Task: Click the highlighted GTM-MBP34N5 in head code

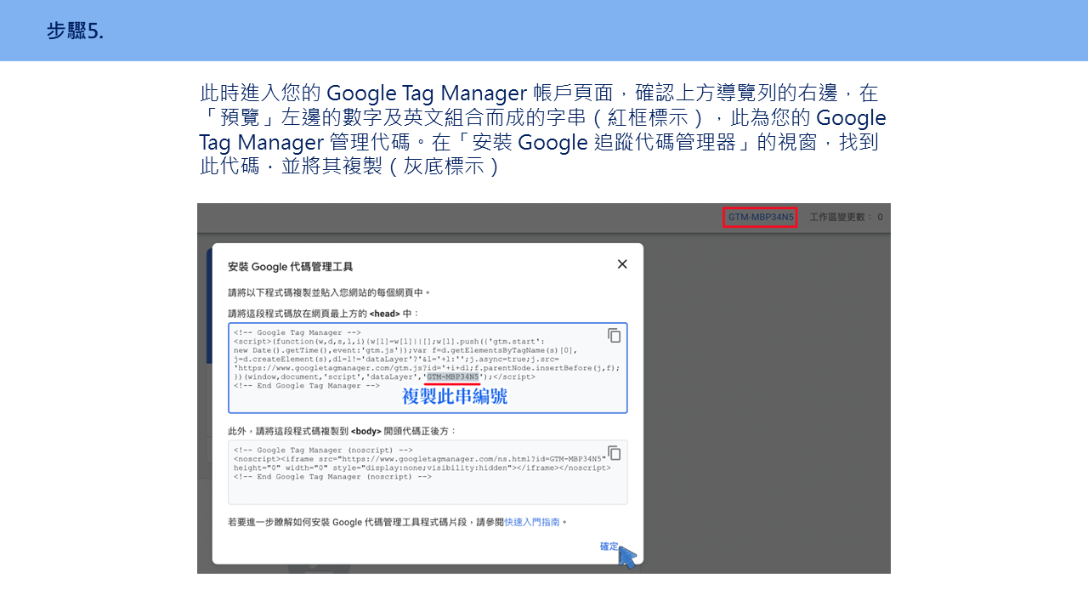Action: [453, 377]
